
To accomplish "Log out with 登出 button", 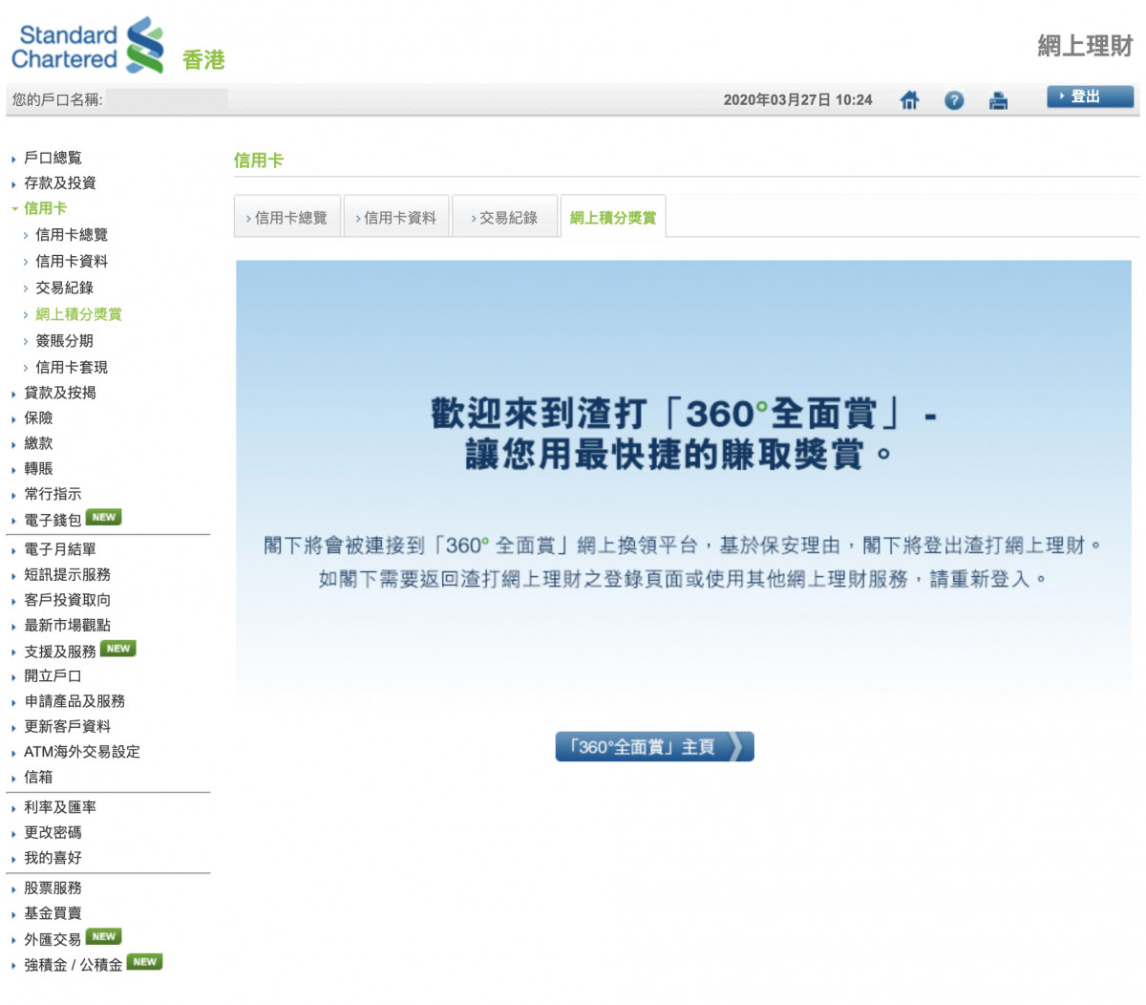I will 1091,96.
